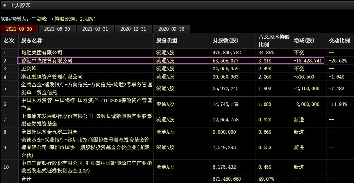Select 香港中央结算有限公司 shareholder name
The image size is (354, 183).
47,61
